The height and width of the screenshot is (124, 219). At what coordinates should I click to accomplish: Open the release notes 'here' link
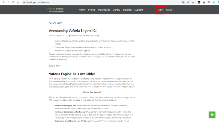pos(96,54)
